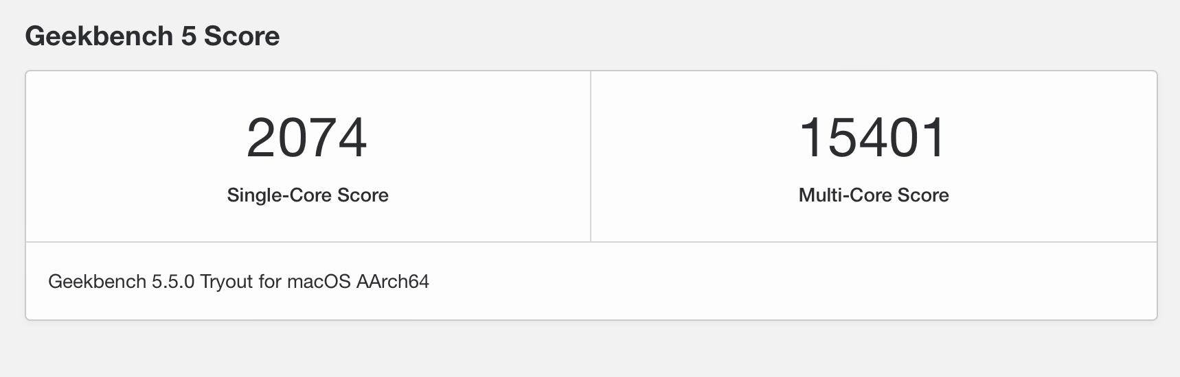Click the horizontal divider above the version text

point(591,242)
